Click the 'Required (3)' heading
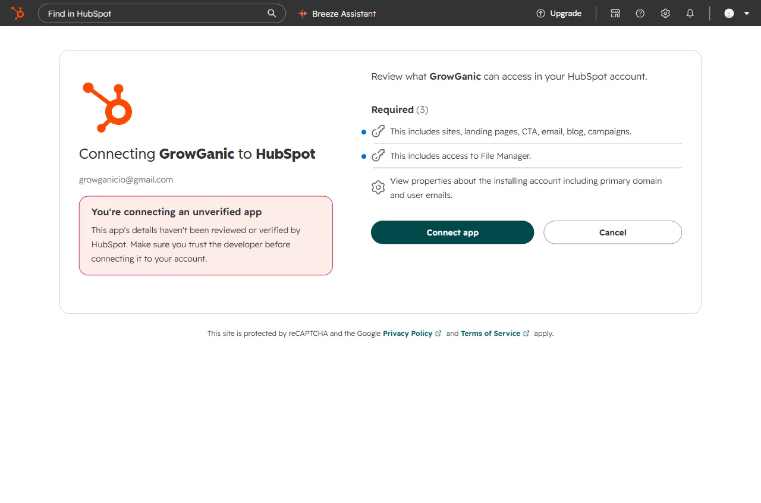761x503 pixels. [400, 110]
